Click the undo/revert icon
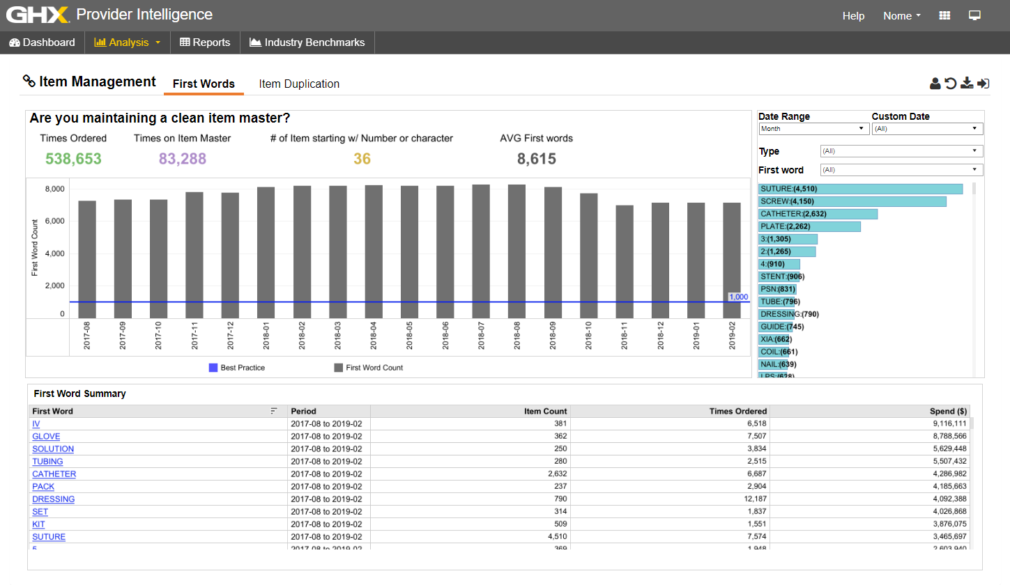 pos(951,84)
